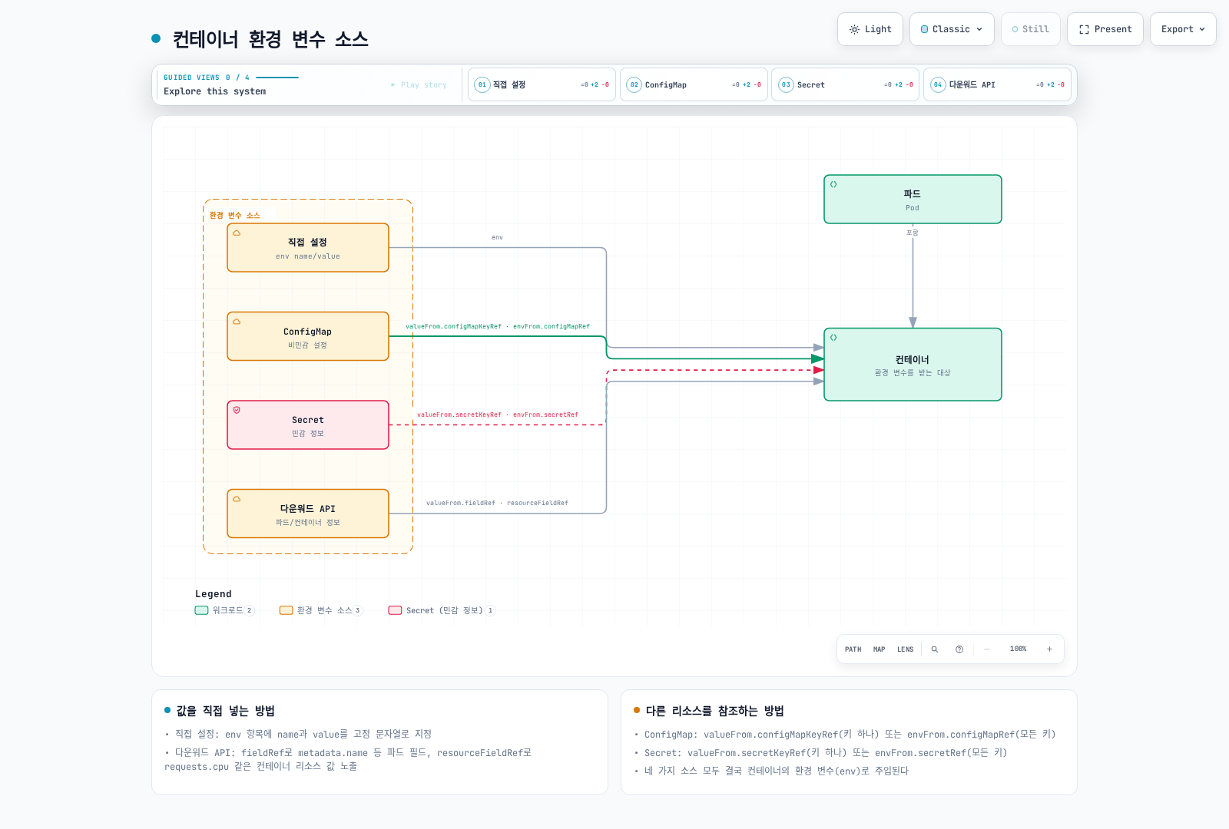Click the valueFrom.fieldRef edge label
This screenshot has height=829, width=1229.
click(x=498, y=504)
